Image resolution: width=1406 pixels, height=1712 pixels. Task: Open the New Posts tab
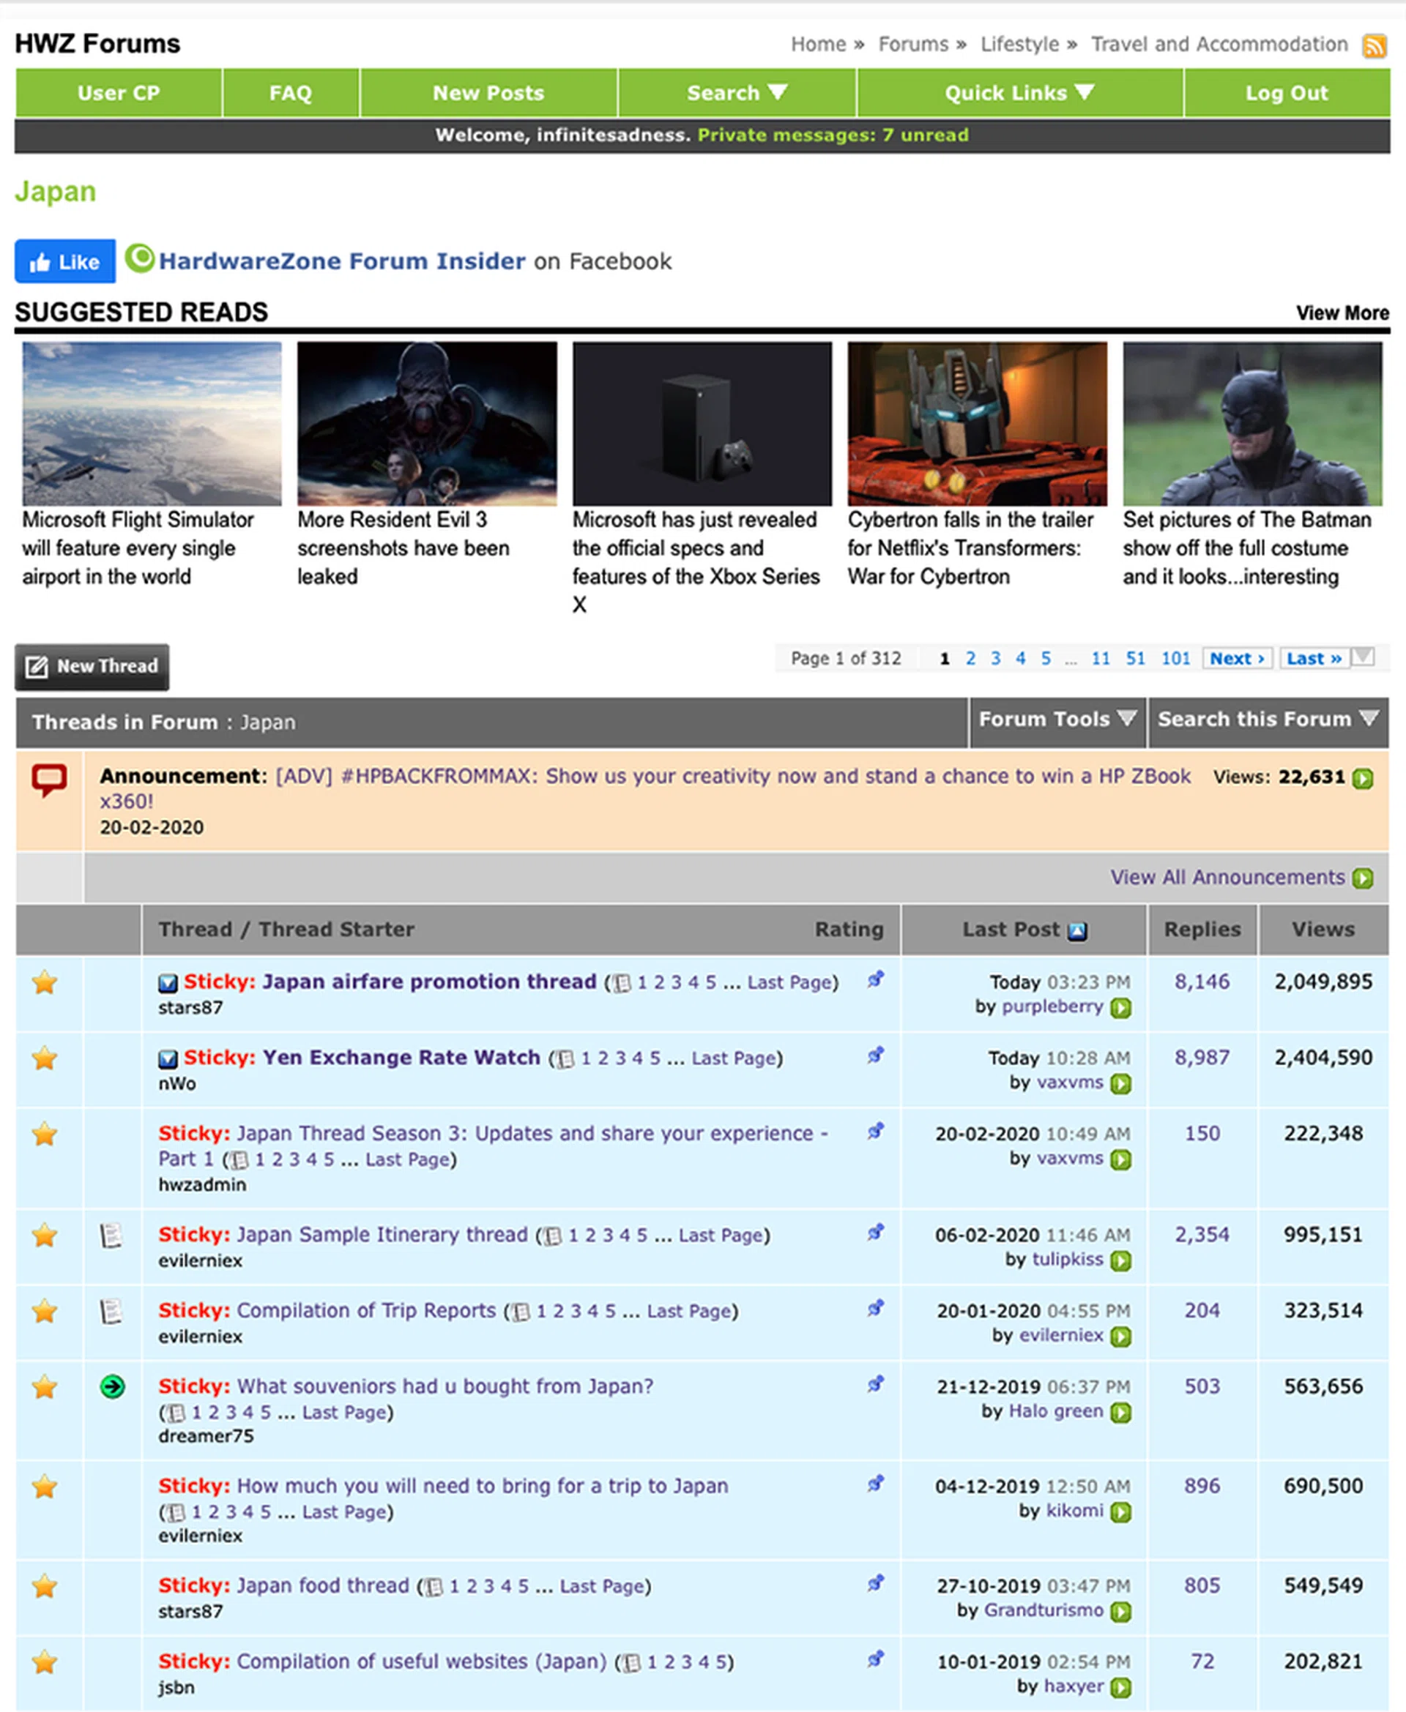(488, 93)
